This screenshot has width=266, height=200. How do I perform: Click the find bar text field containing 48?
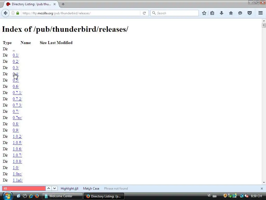click(x=24, y=189)
